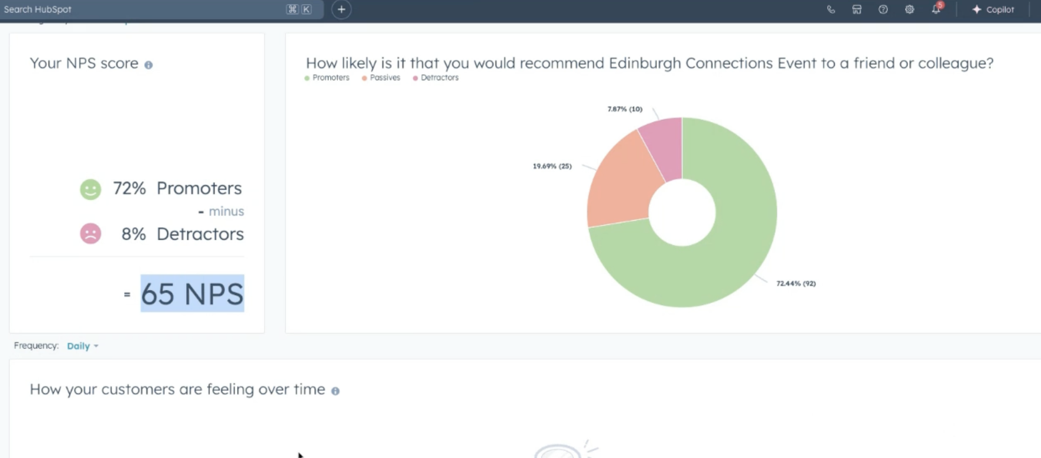Click the 19.69% (25) chart label
The width and height of the screenshot is (1041, 458).
click(552, 166)
